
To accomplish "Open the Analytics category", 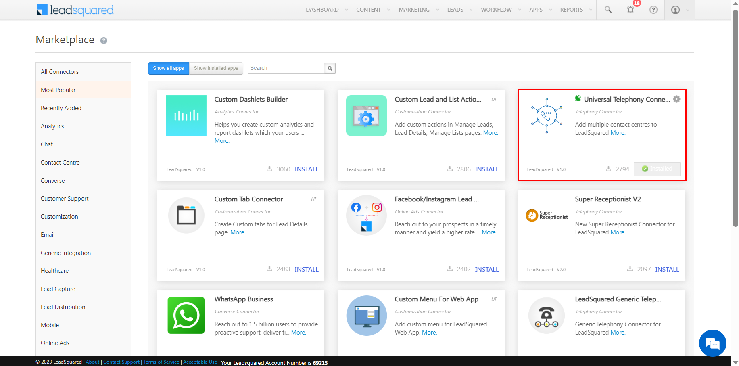I will click(83, 126).
